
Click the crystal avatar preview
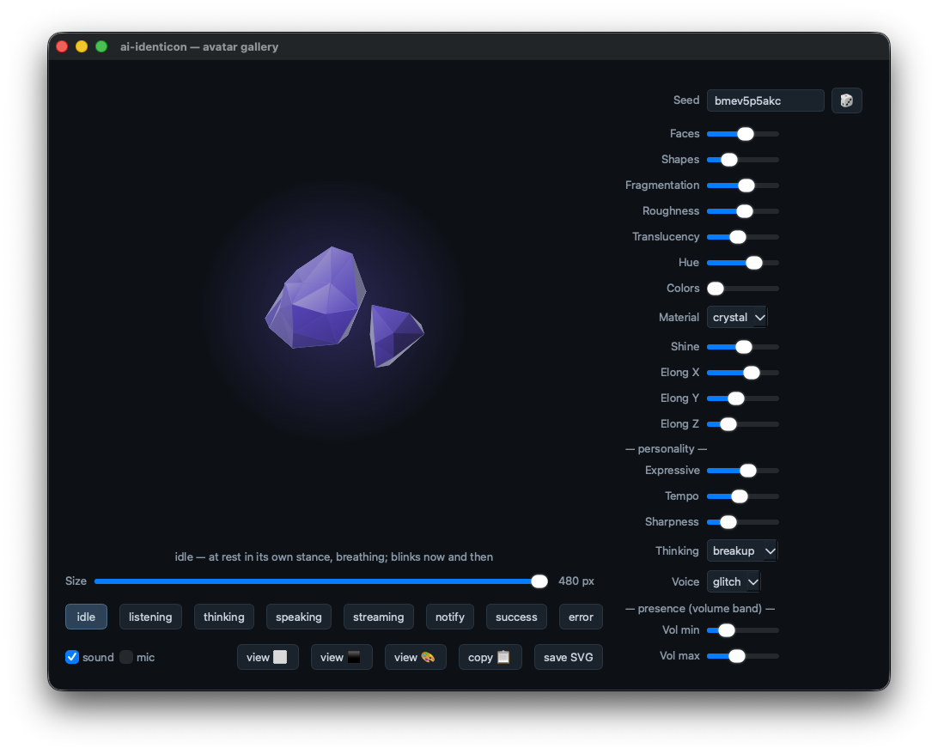click(344, 307)
